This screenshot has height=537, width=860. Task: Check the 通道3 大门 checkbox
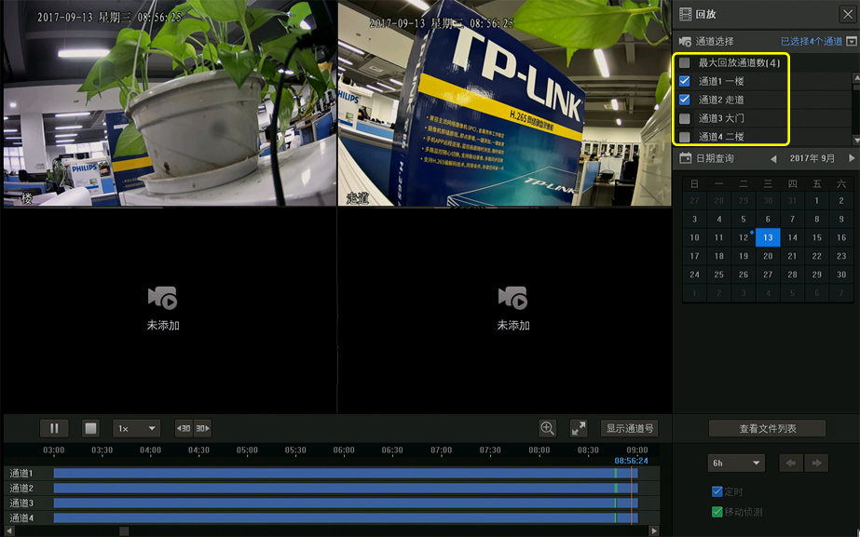click(x=685, y=118)
